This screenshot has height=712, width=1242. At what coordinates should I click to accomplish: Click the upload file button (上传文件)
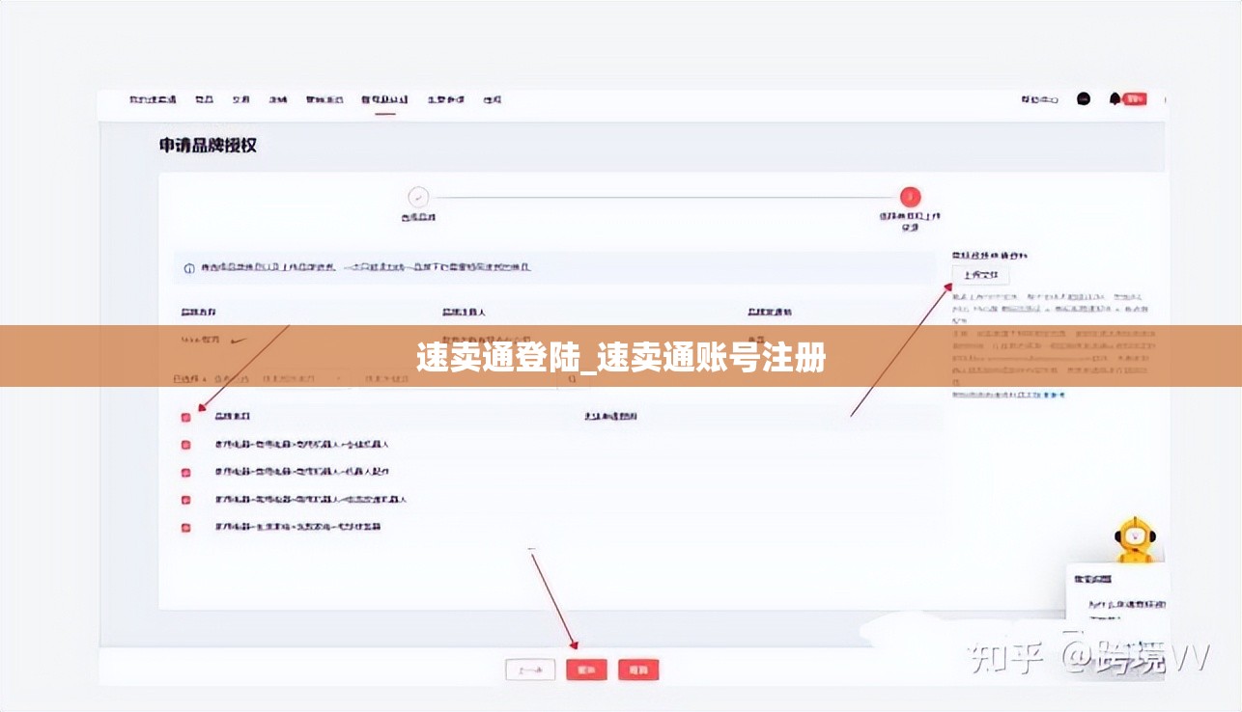pyautogui.click(x=981, y=276)
